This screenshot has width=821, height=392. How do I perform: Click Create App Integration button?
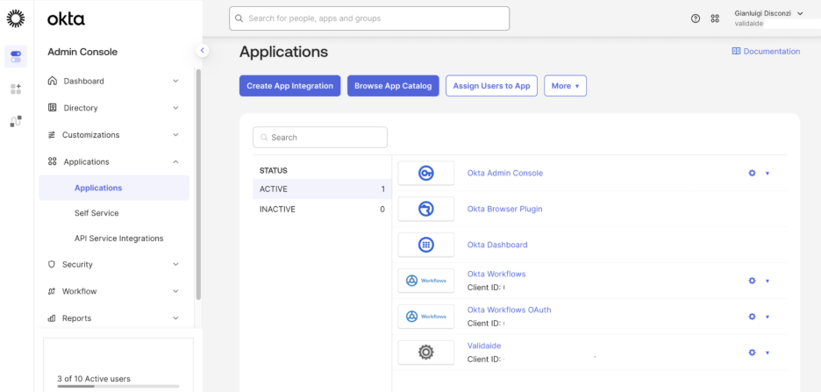pos(290,86)
